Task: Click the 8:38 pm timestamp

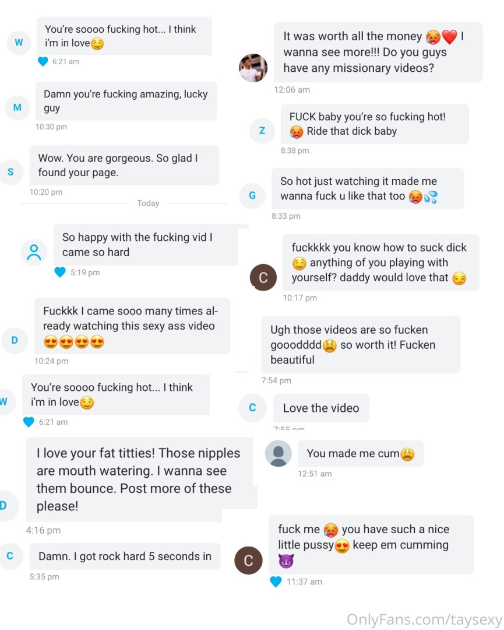Action: (x=295, y=150)
